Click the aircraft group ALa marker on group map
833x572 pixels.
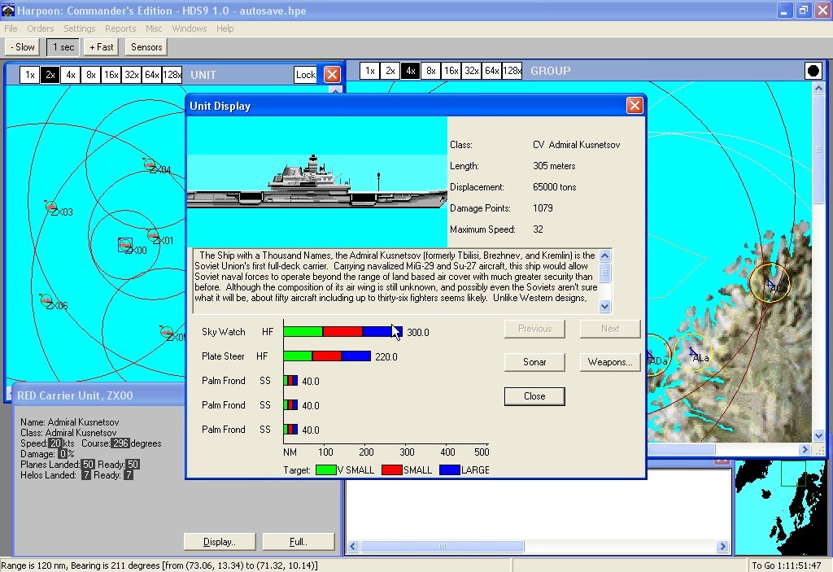pyautogui.click(x=693, y=352)
